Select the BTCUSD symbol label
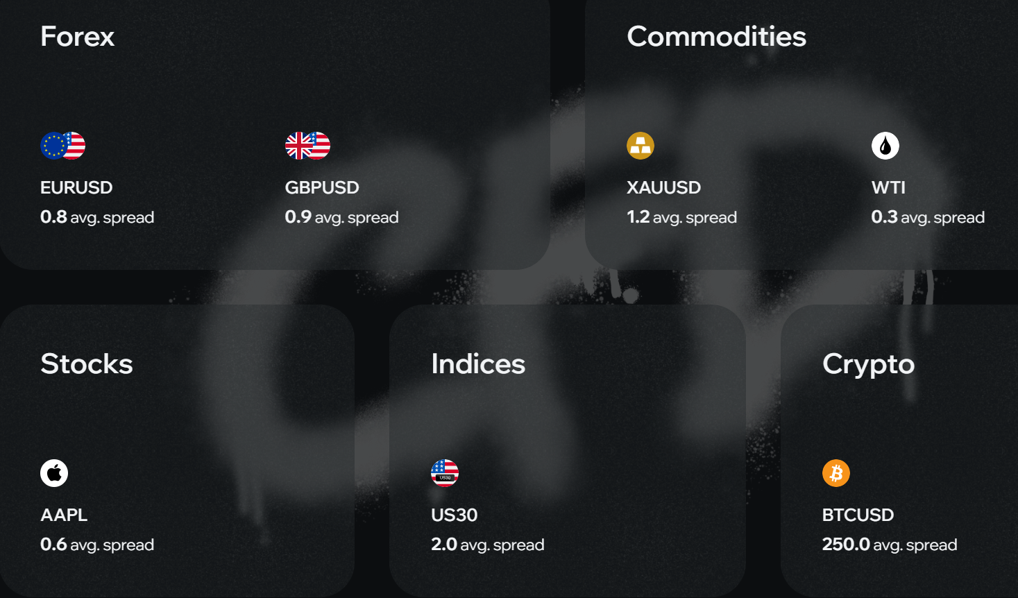1018x598 pixels. pos(858,515)
